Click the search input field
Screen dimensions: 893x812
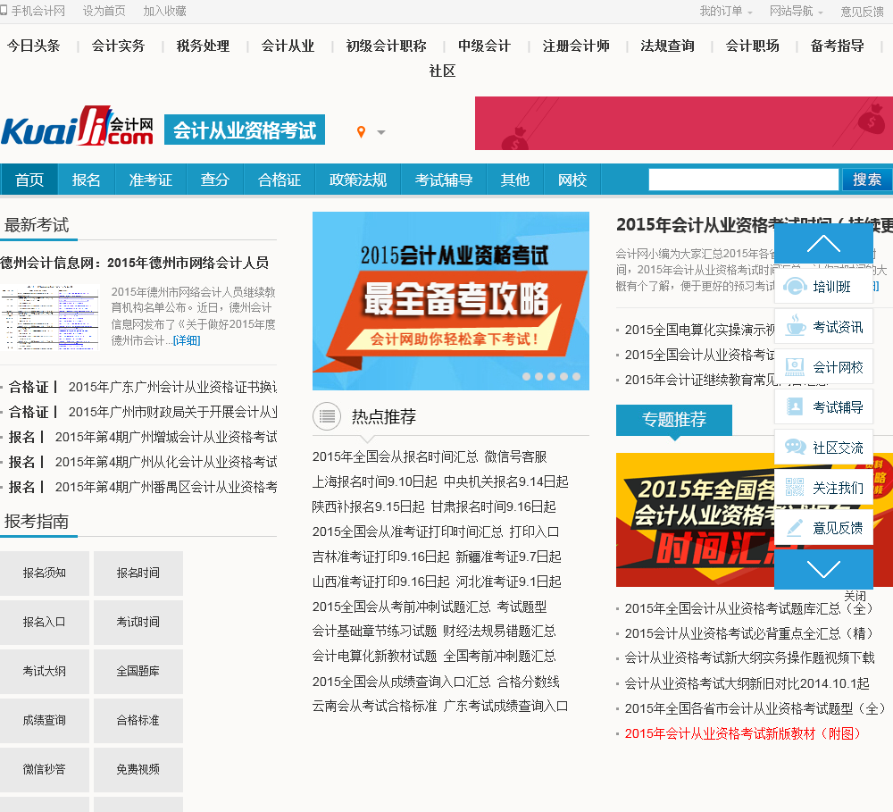pos(743,180)
